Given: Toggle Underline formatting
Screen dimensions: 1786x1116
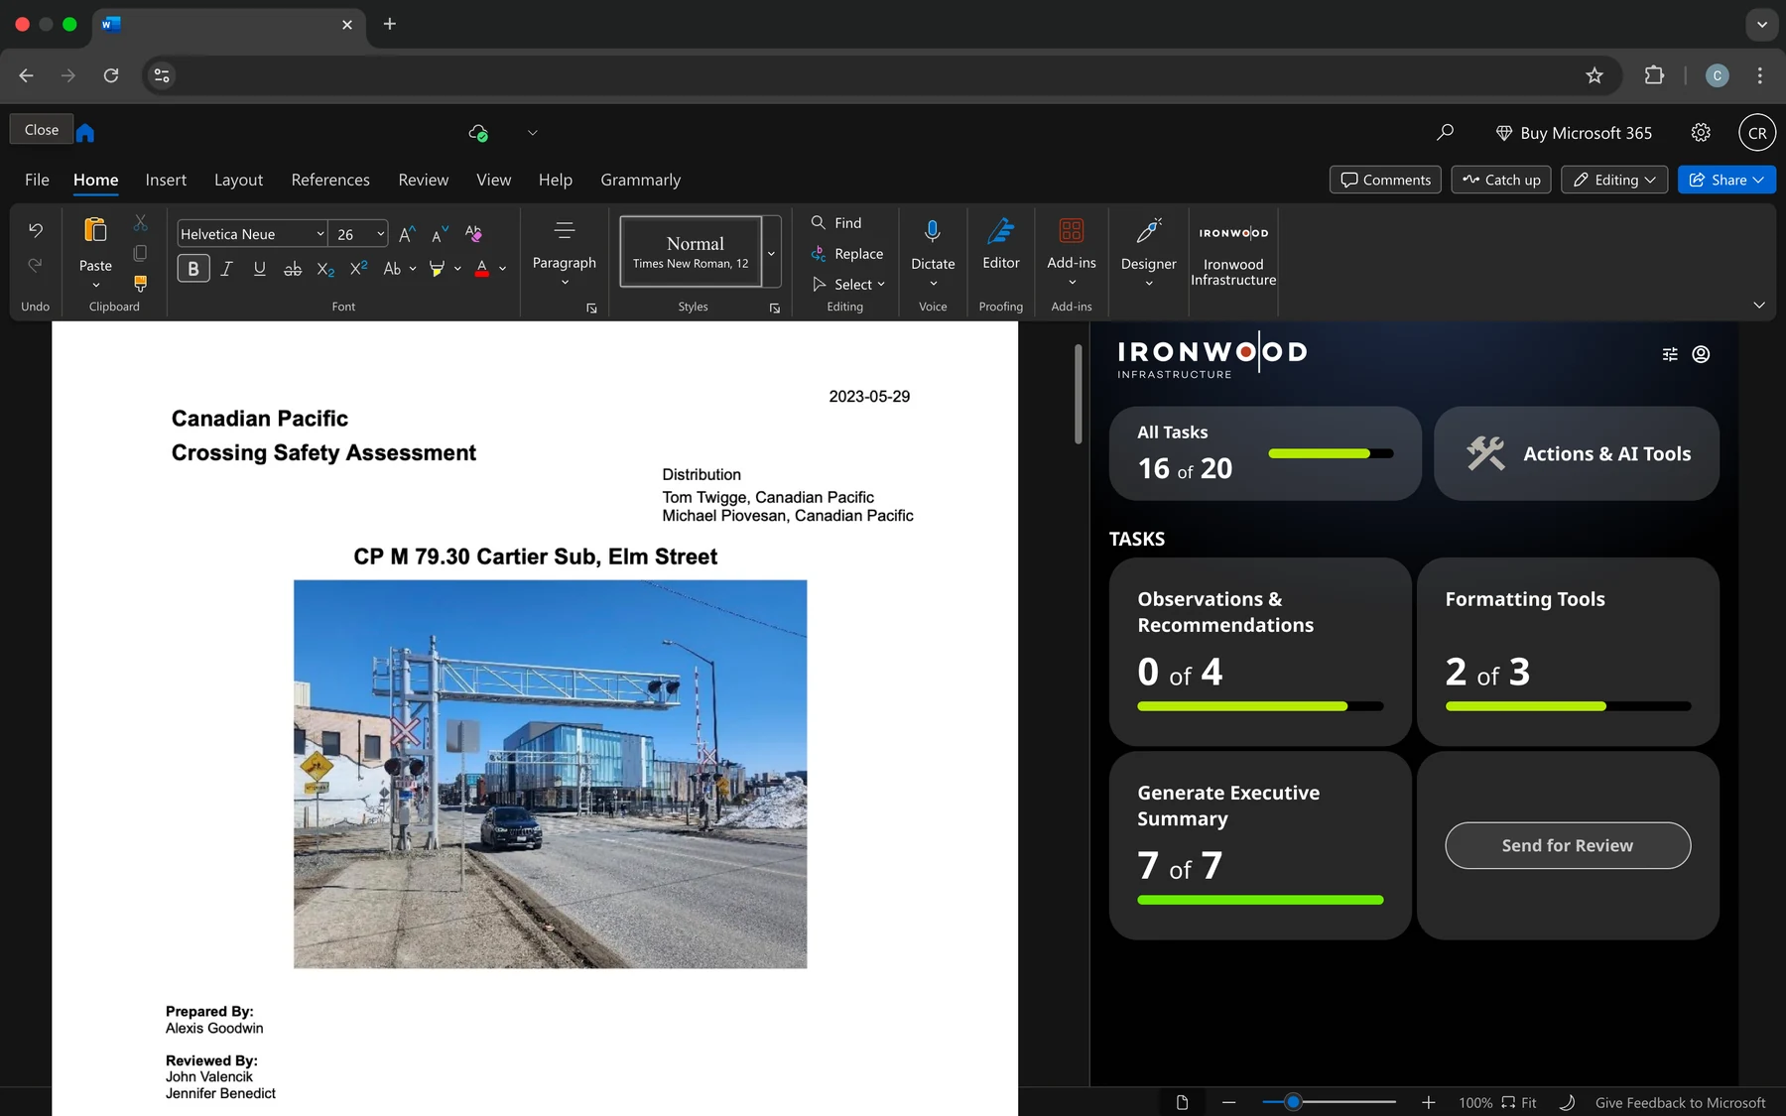Looking at the screenshot, I should click(260, 269).
